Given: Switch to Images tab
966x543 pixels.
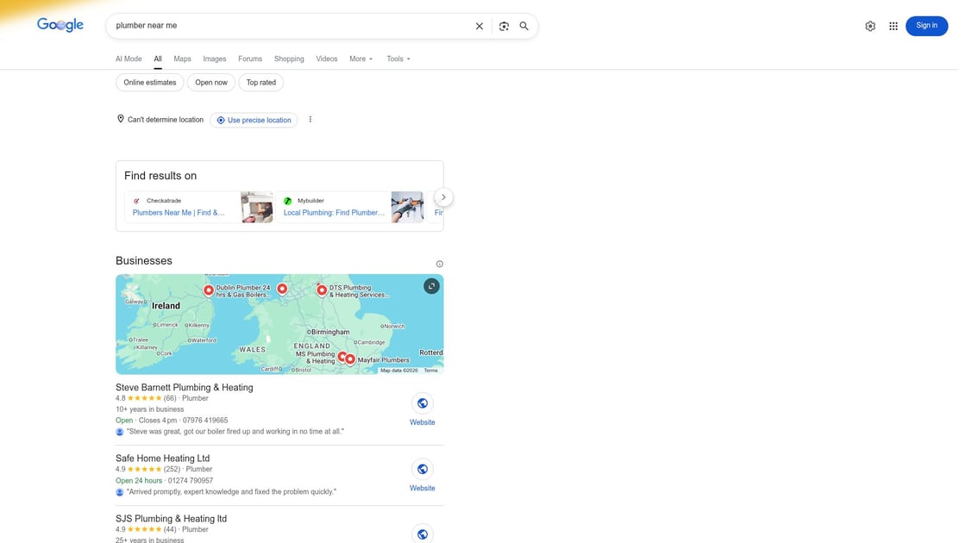Looking at the screenshot, I should click(215, 59).
